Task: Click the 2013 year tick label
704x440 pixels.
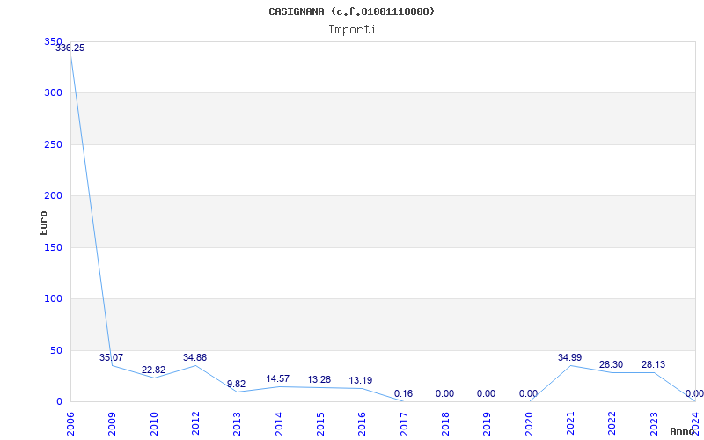Action: [237, 424]
